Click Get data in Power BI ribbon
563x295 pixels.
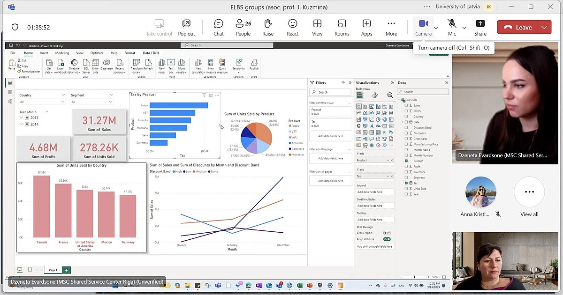(x=49, y=66)
